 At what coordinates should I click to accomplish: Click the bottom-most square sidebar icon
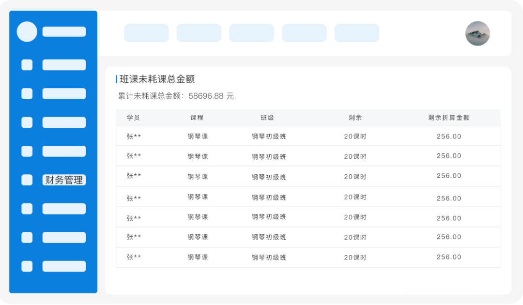(x=27, y=266)
